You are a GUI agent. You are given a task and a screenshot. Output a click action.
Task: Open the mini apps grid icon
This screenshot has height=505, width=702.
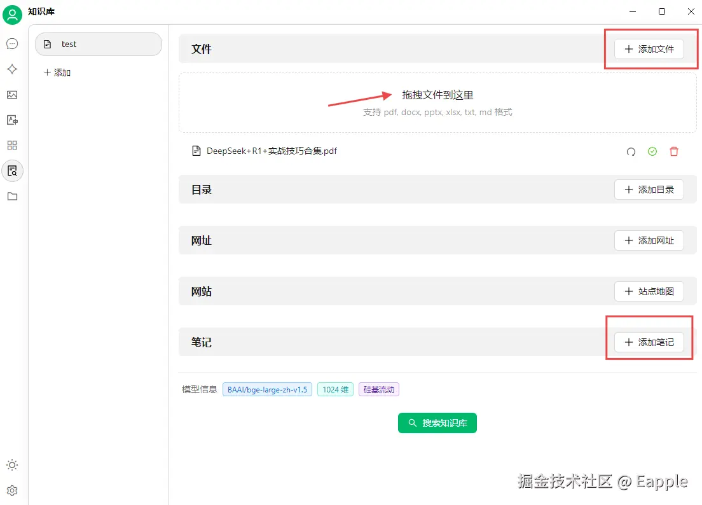12,146
